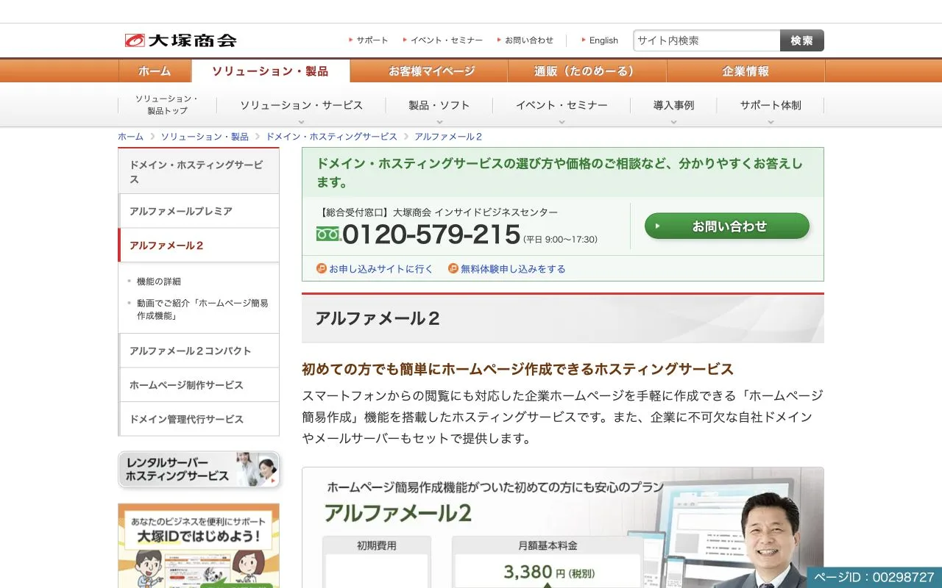Expand the サポート体制 submenu

[x=771, y=106]
